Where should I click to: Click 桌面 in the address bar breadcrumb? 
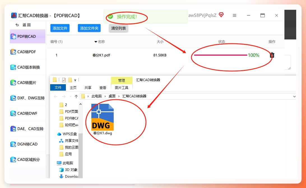[x=112, y=96]
